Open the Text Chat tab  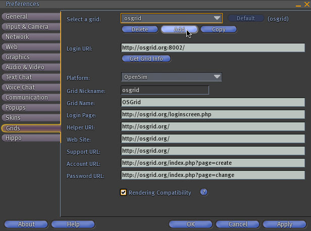click(31, 77)
